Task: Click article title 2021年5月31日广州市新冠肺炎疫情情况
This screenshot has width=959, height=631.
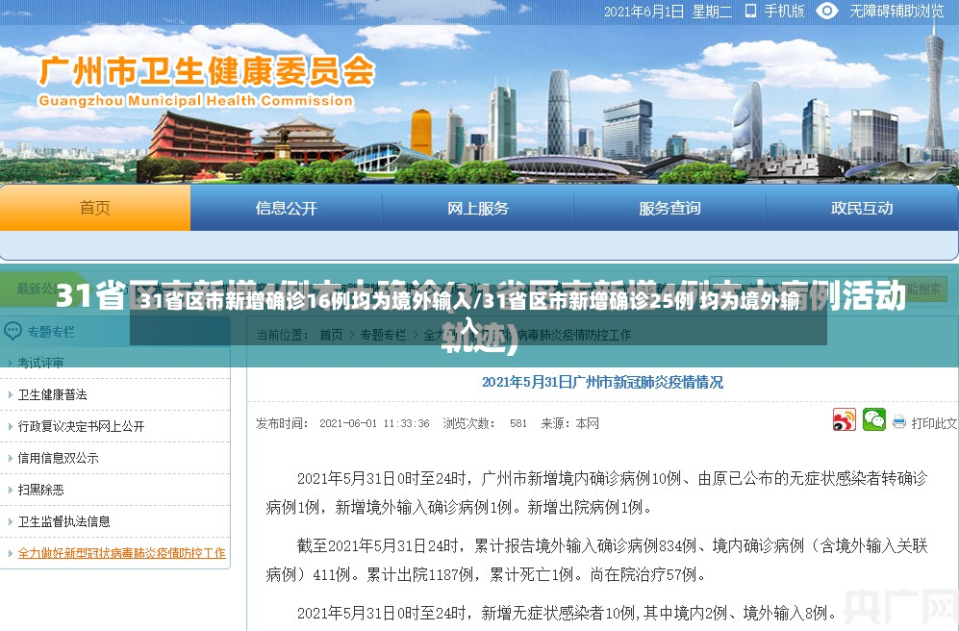Action: [x=602, y=382]
